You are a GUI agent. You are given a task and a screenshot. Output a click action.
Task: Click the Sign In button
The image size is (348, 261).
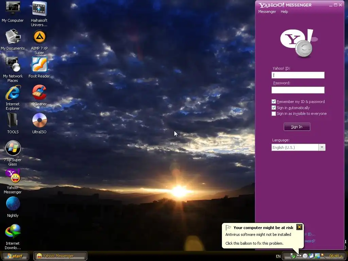pos(297,127)
